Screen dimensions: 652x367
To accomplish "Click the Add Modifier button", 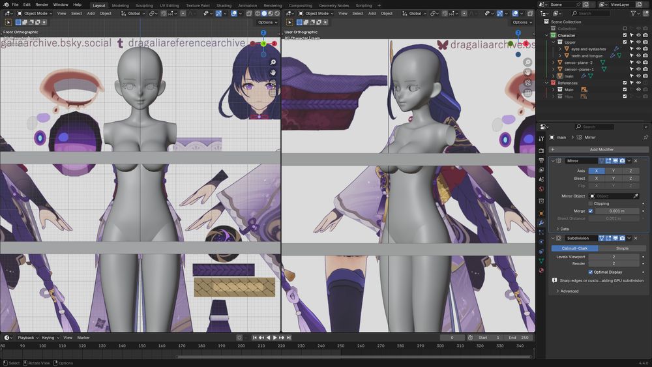I will click(x=599, y=150).
